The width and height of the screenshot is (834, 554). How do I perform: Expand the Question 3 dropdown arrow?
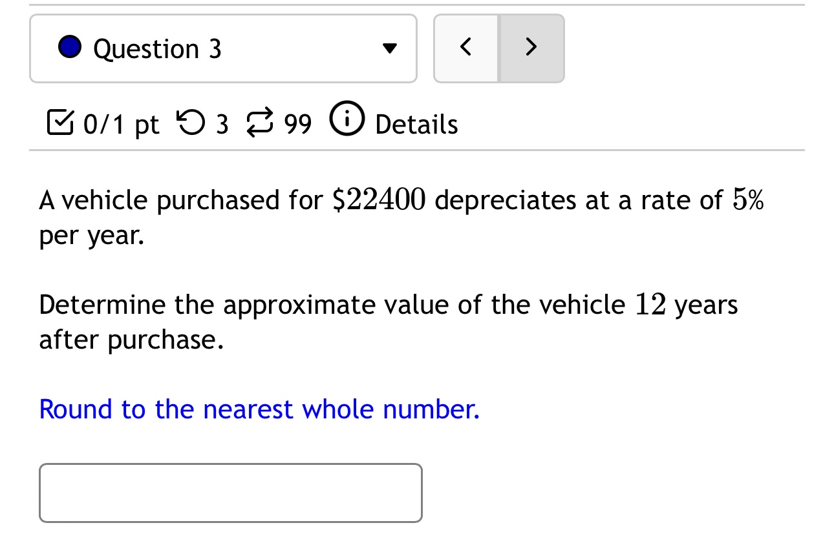(x=388, y=48)
